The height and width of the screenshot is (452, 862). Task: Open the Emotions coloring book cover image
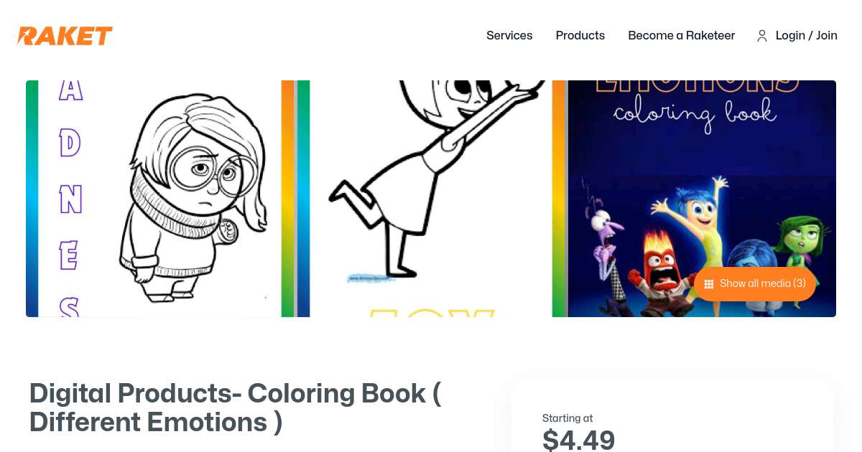click(694, 179)
